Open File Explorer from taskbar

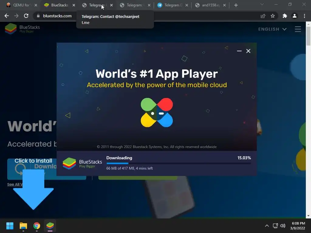[x=23, y=226]
